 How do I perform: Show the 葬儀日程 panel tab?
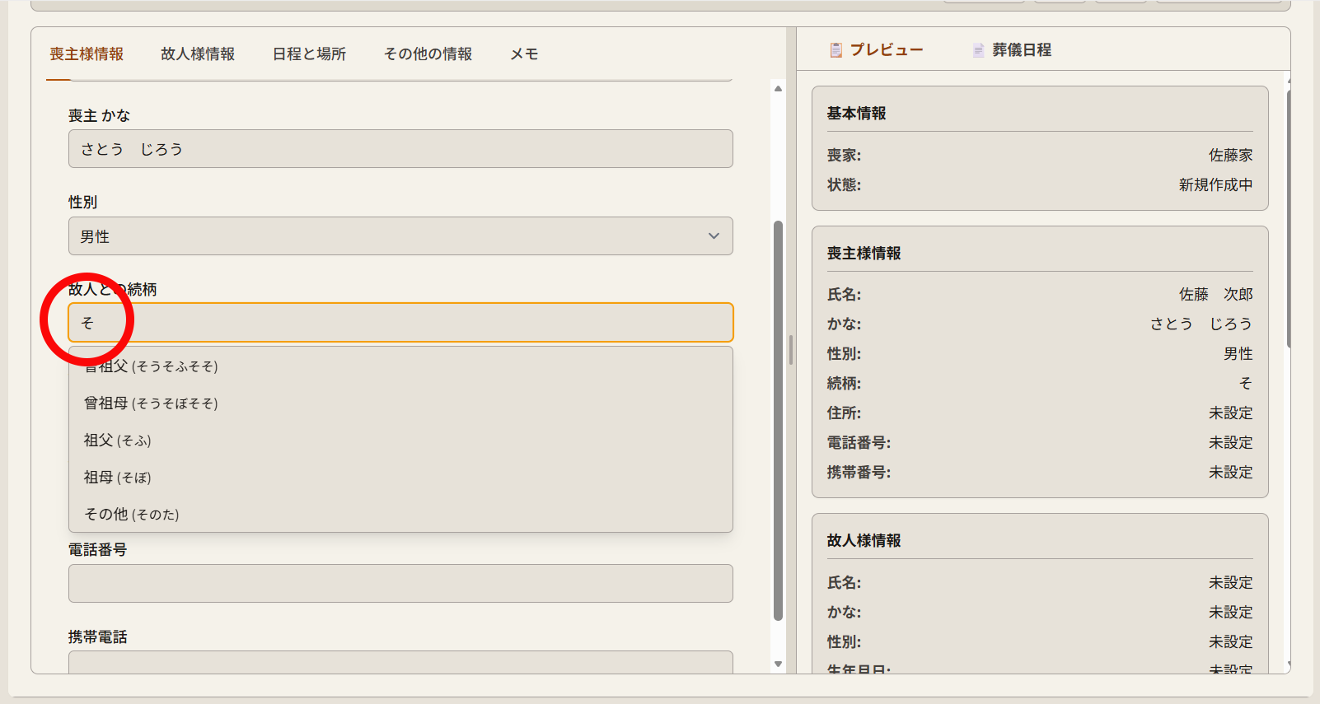tap(1021, 50)
